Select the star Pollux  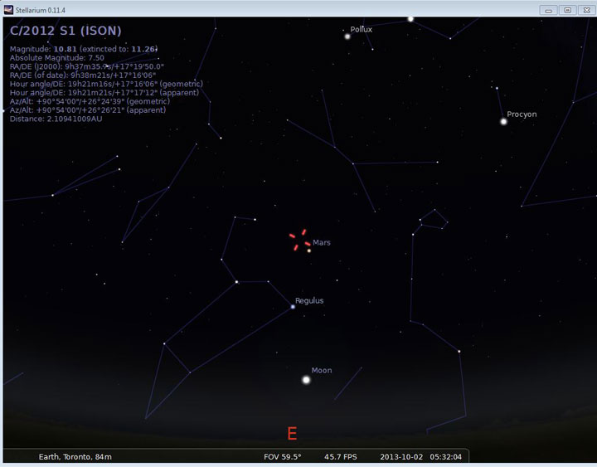click(x=347, y=36)
